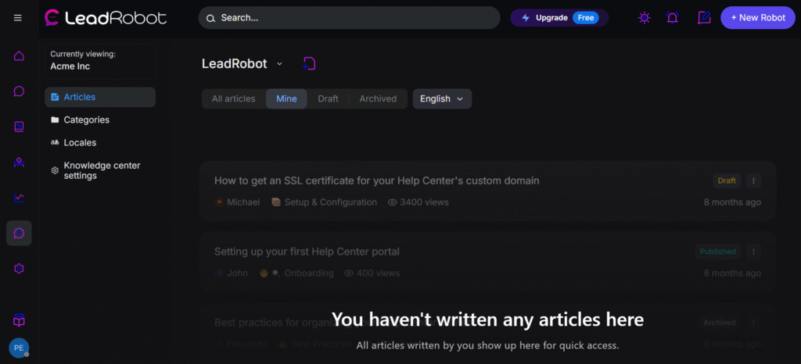
Task: Expand the LeadRobot portal dropdown chevron
Action: point(279,64)
